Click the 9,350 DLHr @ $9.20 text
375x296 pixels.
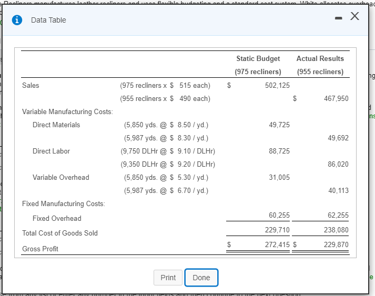point(168,164)
